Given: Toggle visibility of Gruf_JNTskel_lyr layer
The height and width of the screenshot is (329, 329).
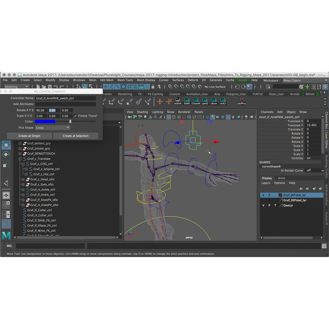Looking at the screenshot, I should coord(263,195).
